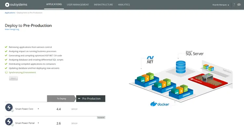Click the Smart Power Core app icon
The height and width of the screenshot is (129, 244).
9,107
